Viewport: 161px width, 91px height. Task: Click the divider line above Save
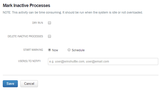(81, 75)
